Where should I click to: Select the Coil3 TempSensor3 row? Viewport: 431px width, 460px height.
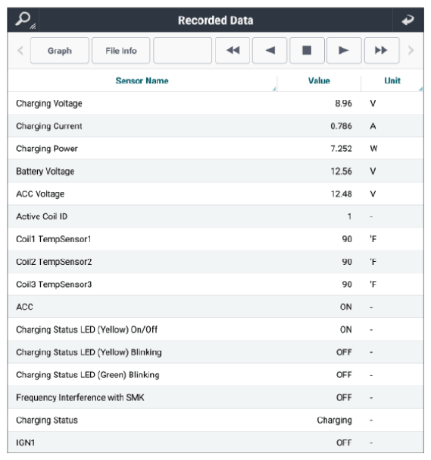tap(215, 284)
